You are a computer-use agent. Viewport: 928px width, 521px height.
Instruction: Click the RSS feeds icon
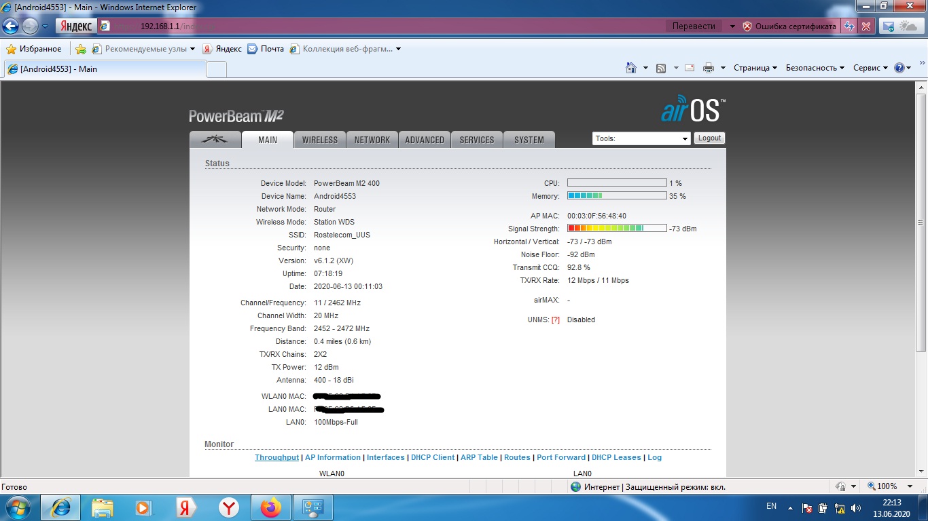[661, 68]
